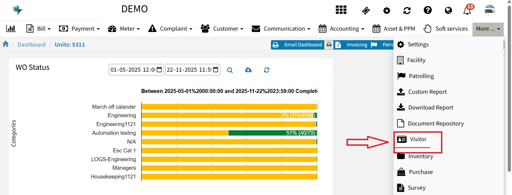Viewport: 512px width, 195px height.
Task: Open the gear settings icon in header
Action: 387,11
